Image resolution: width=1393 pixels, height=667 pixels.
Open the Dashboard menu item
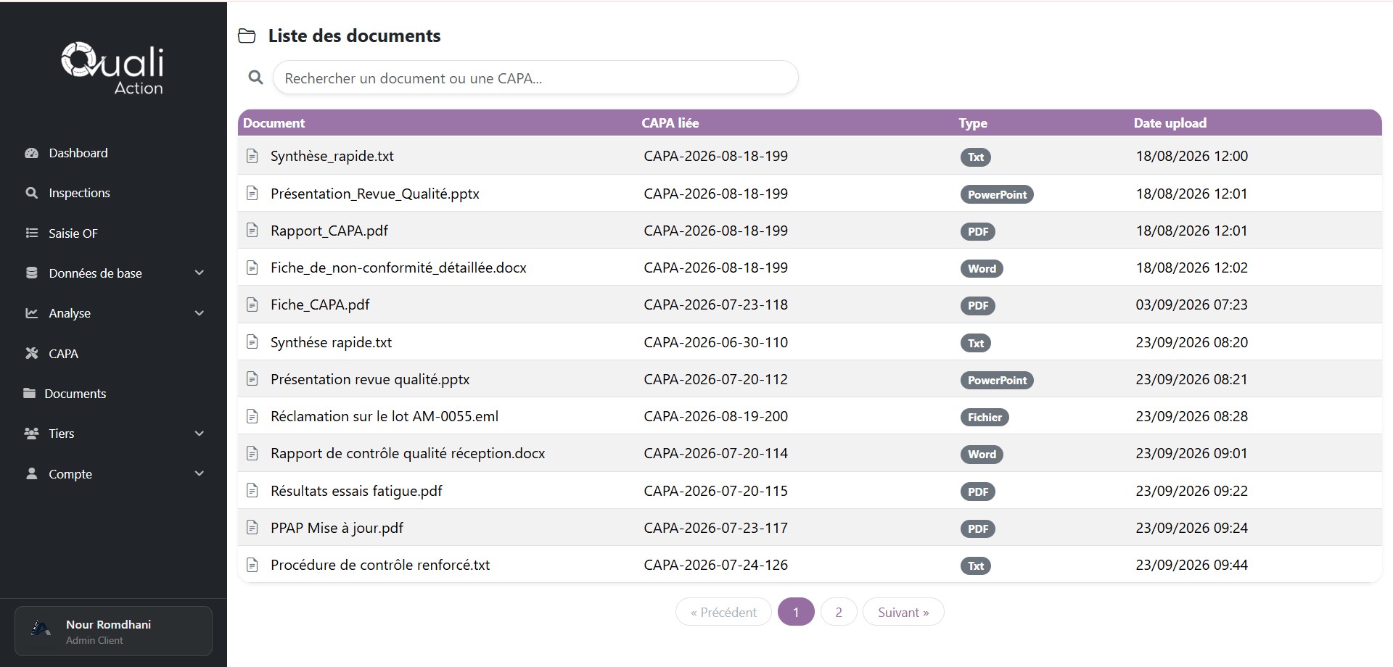pyautogui.click(x=78, y=153)
